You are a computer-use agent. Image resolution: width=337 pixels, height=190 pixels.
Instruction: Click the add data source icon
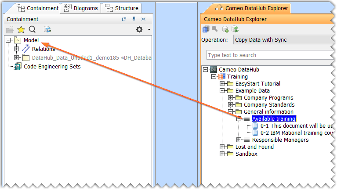tap(225, 29)
